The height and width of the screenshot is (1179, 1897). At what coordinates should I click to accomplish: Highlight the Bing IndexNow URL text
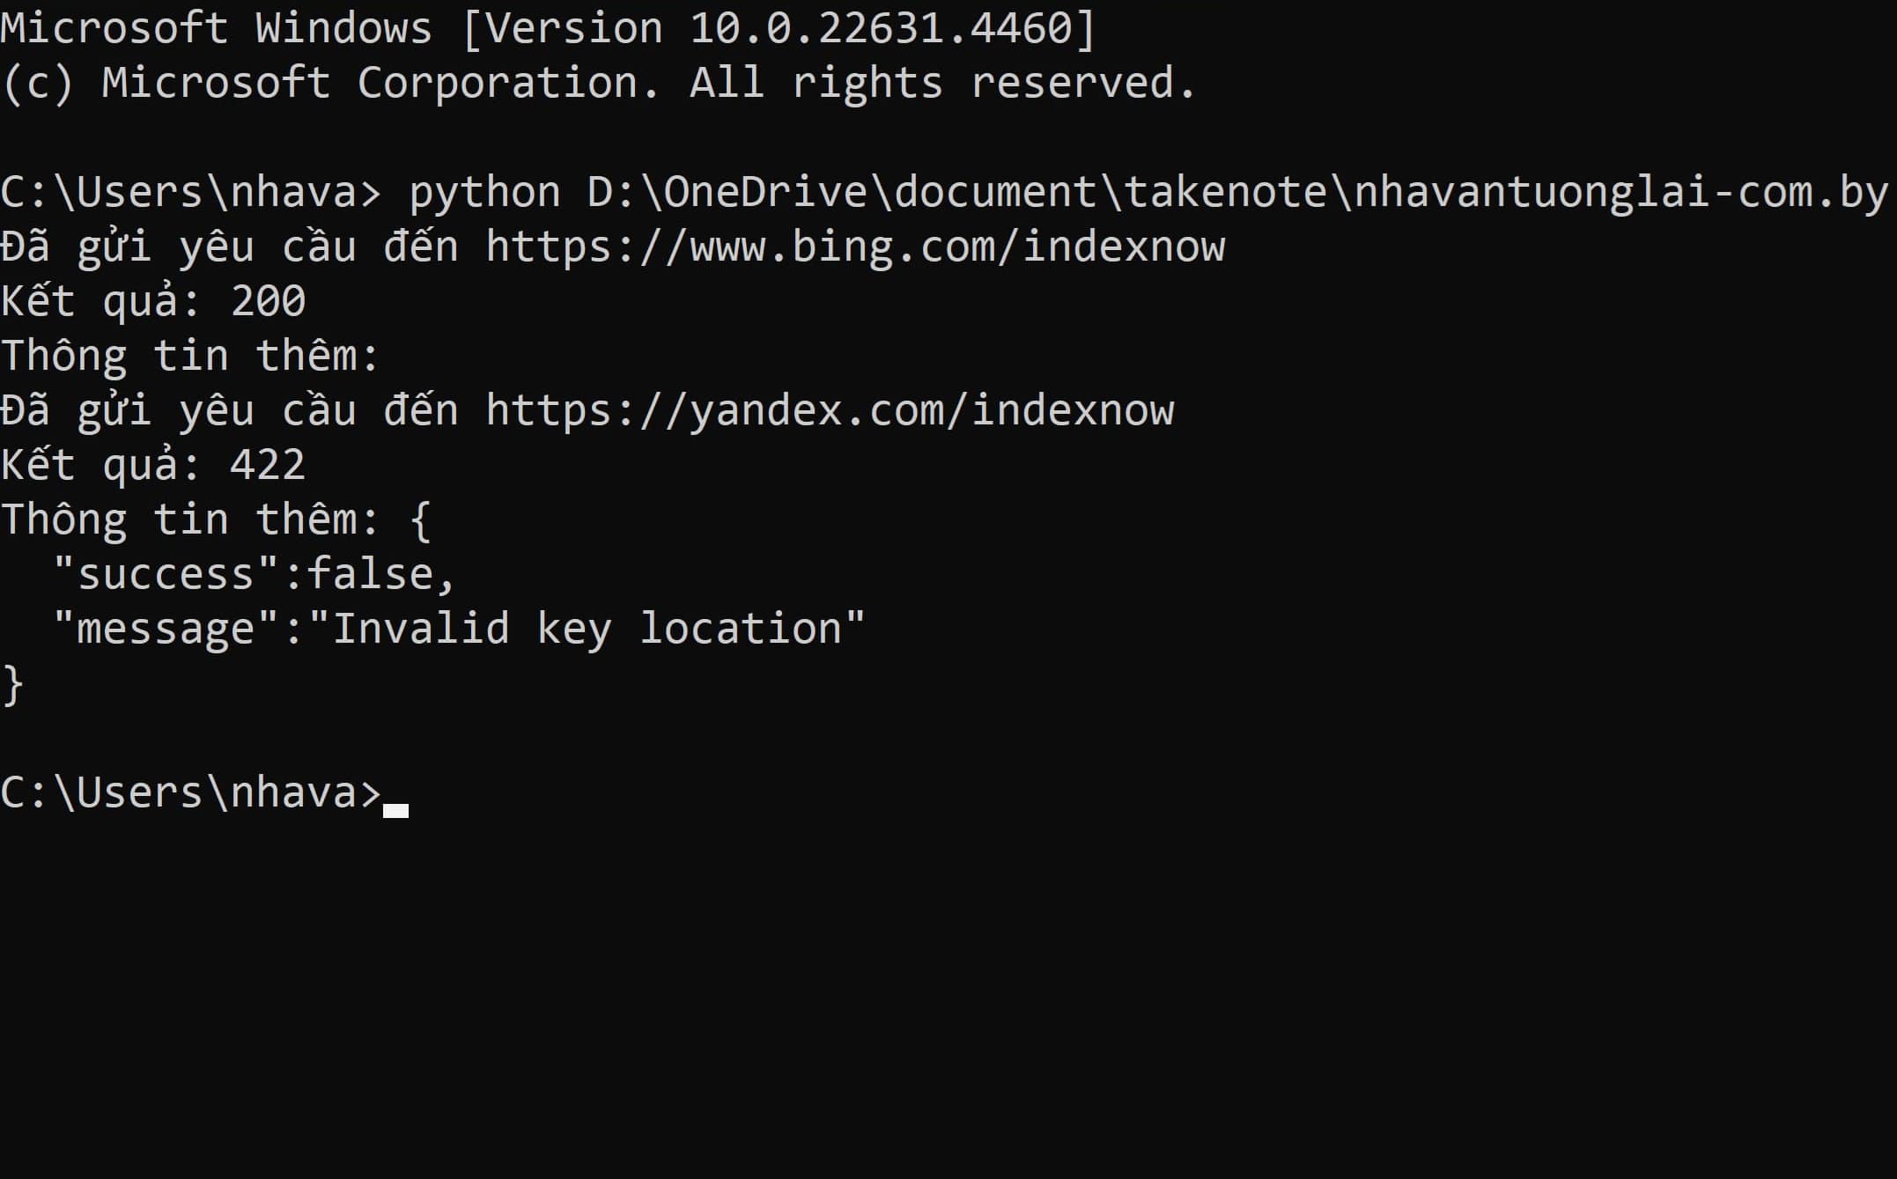tap(855, 246)
